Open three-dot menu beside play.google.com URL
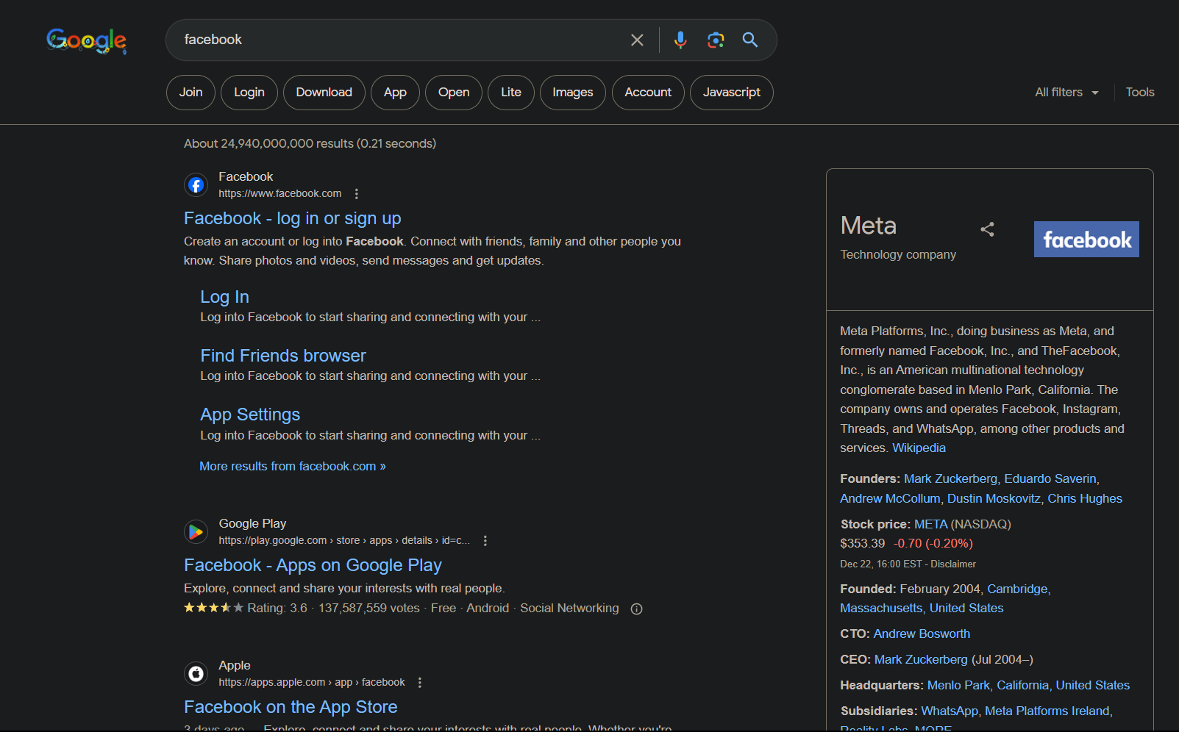1179x732 pixels. click(x=485, y=541)
